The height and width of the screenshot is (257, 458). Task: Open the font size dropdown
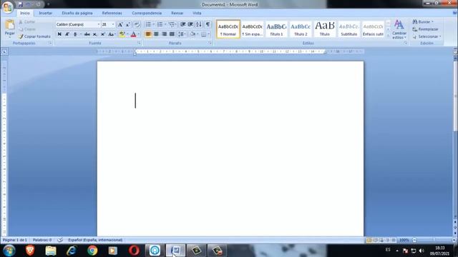pos(113,24)
